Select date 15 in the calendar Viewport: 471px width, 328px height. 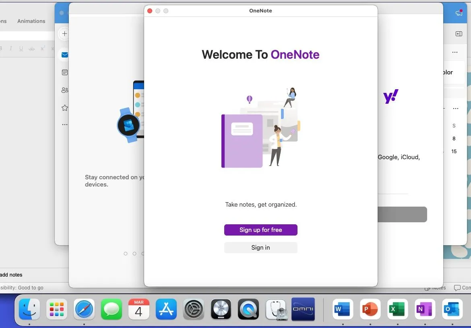pyautogui.click(x=454, y=152)
